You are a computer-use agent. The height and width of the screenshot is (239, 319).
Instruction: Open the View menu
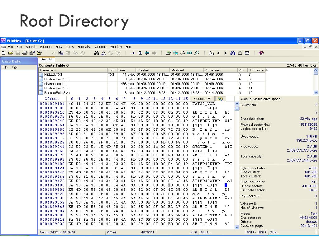click(x=59, y=47)
